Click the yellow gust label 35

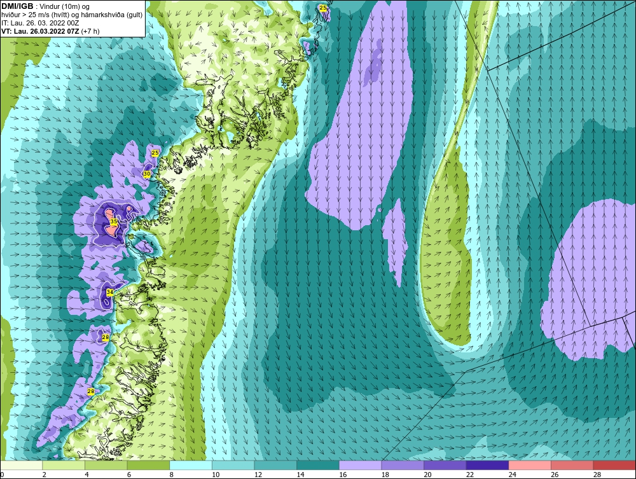coord(114,221)
